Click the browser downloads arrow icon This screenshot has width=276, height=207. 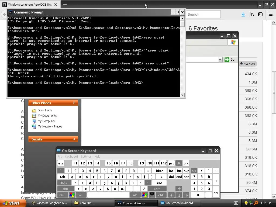[x=243, y=15]
